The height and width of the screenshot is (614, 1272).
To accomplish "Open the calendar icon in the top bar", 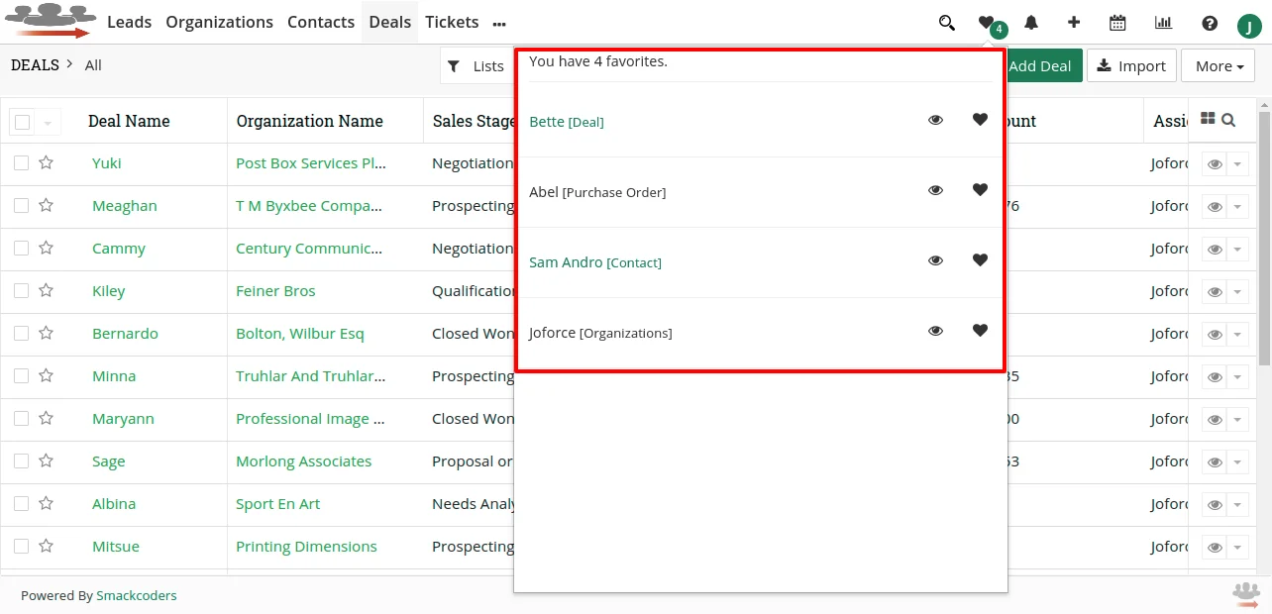I will coord(1118,22).
